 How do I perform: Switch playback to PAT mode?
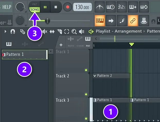(x=34, y=4)
